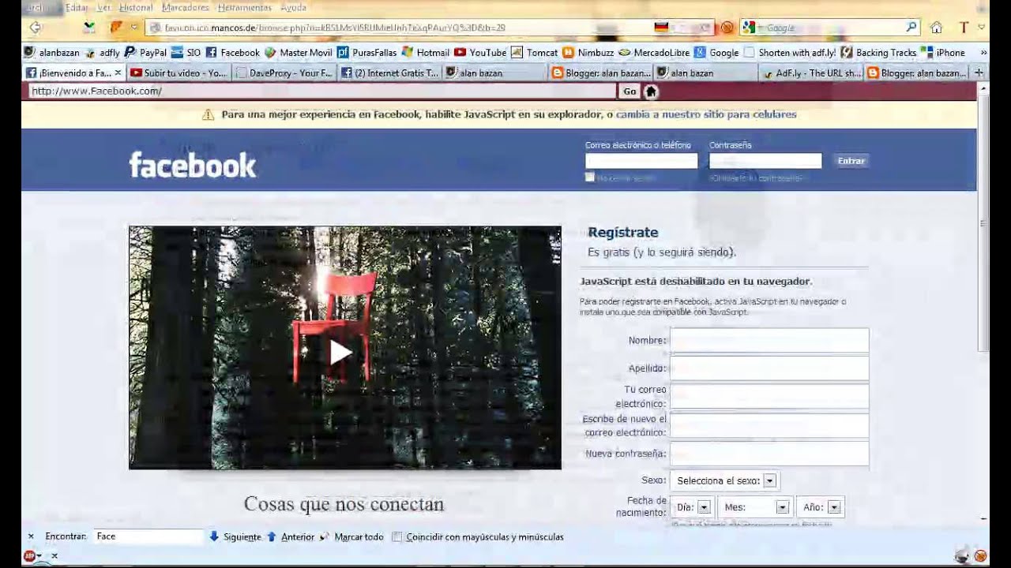Open the Mes birthday dropdown
The height and width of the screenshot is (568, 1011).
point(755,507)
